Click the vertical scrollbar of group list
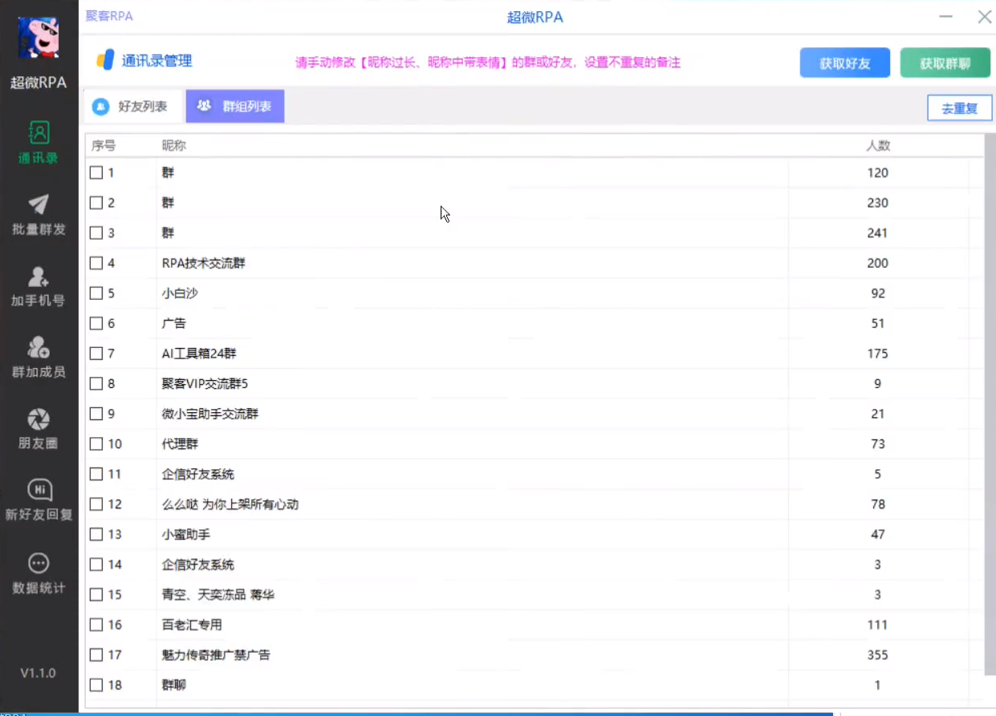Screen dimensions: 996x716 989,401
